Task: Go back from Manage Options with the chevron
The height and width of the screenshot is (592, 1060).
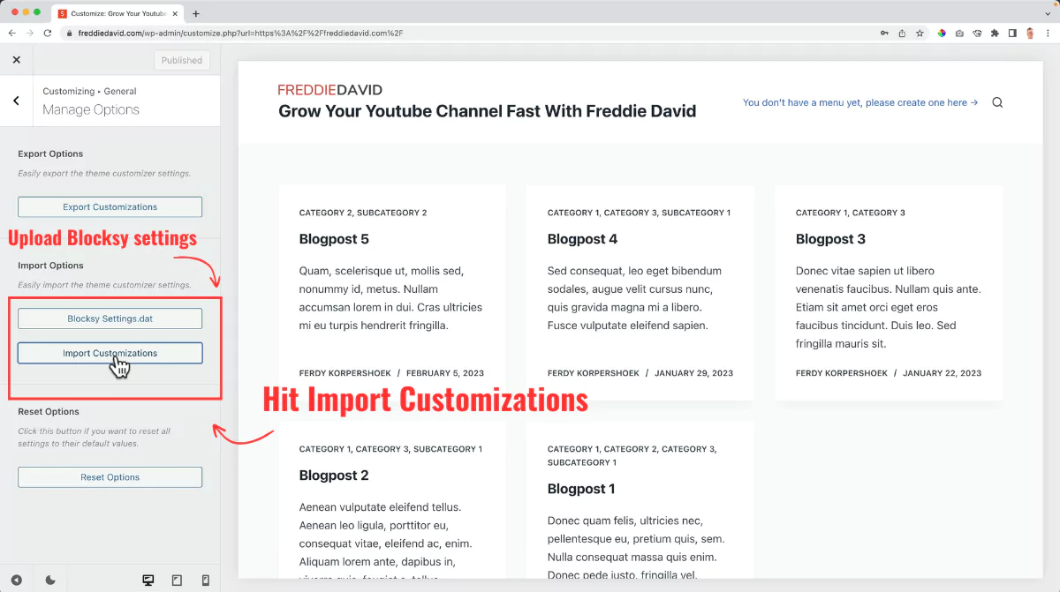Action: tap(16, 100)
